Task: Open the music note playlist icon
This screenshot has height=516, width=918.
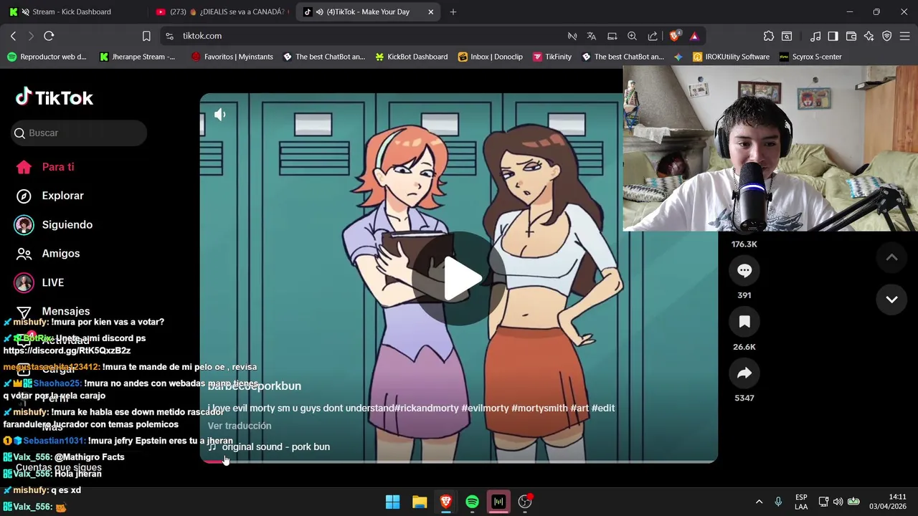Action: (815, 36)
